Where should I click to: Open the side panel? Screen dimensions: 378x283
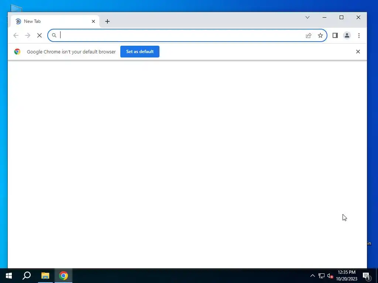pyautogui.click(x=335, y=36)
